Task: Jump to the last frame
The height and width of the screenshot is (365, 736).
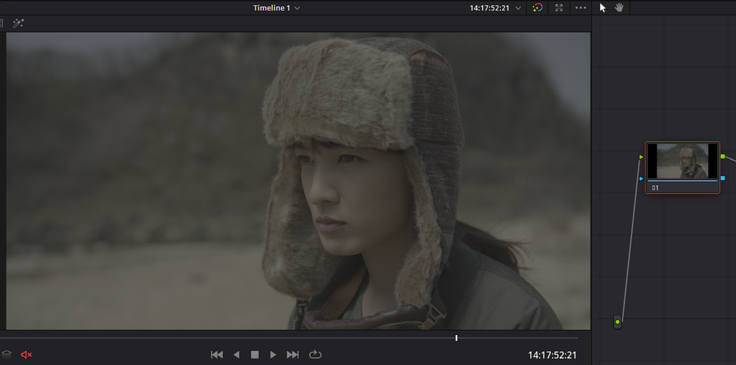Action: click(x=293, y=355)
